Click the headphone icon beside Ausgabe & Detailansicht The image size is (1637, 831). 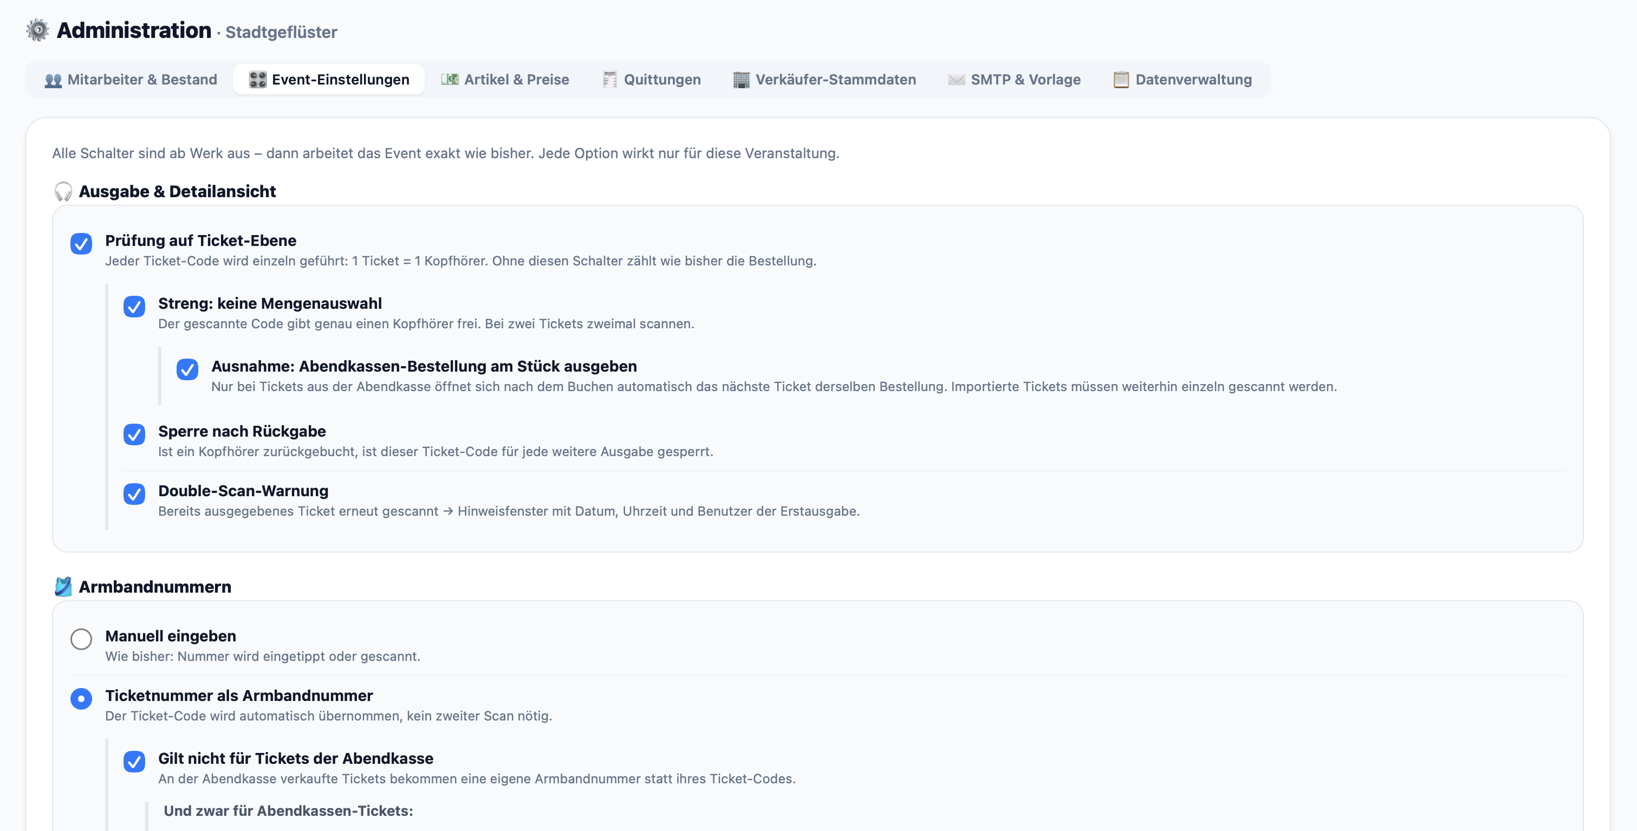click(x=63, y=191)
